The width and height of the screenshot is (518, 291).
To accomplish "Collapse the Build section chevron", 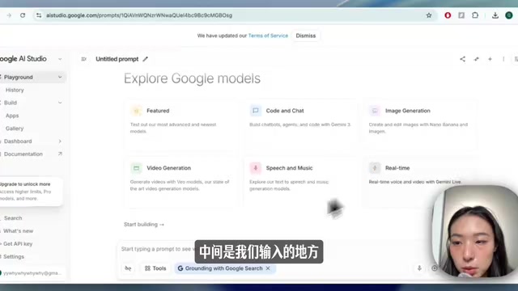I will 60,103.
